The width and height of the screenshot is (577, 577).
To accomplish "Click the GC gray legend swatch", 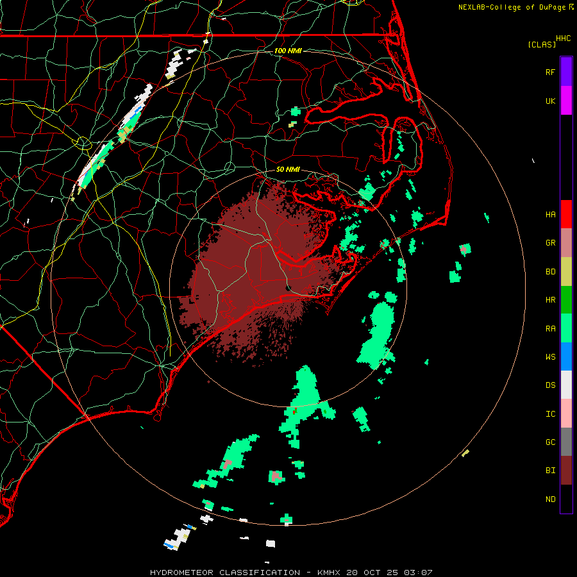I will (566, 442).
